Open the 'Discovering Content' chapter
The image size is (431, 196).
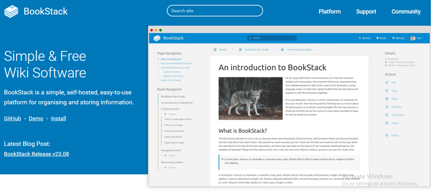[172, 163]
